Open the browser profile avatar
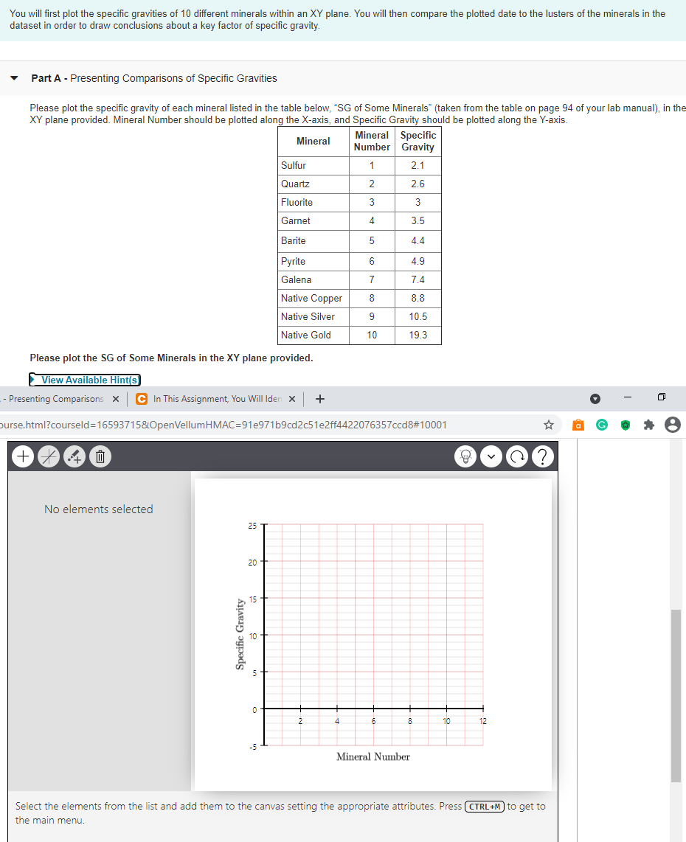This screenshot has height=842, width=686. coord(673,425)
